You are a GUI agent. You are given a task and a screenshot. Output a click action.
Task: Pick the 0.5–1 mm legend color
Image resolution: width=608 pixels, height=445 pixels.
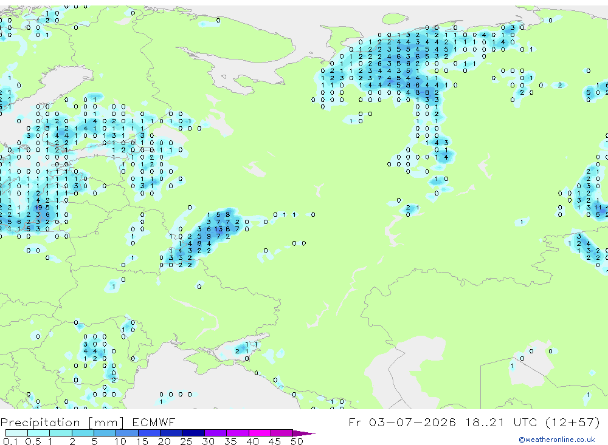[39, 433]
